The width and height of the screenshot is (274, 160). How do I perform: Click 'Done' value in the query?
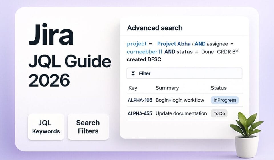click(207, 52)
